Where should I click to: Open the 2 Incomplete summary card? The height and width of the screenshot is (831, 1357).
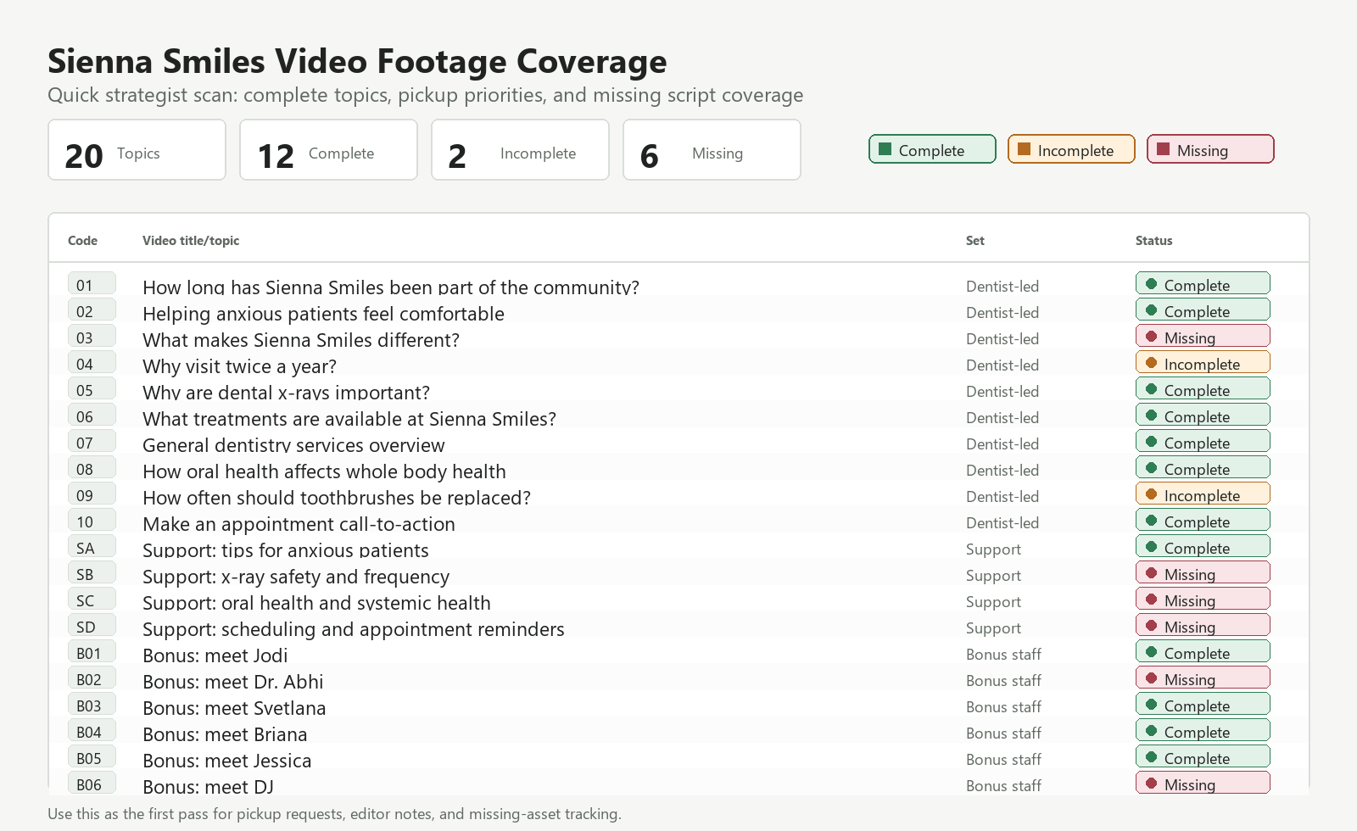tap(520, 150)
